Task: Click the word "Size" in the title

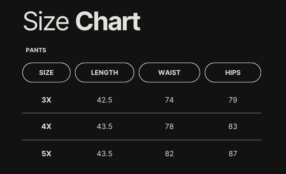Action: (46, 22)
